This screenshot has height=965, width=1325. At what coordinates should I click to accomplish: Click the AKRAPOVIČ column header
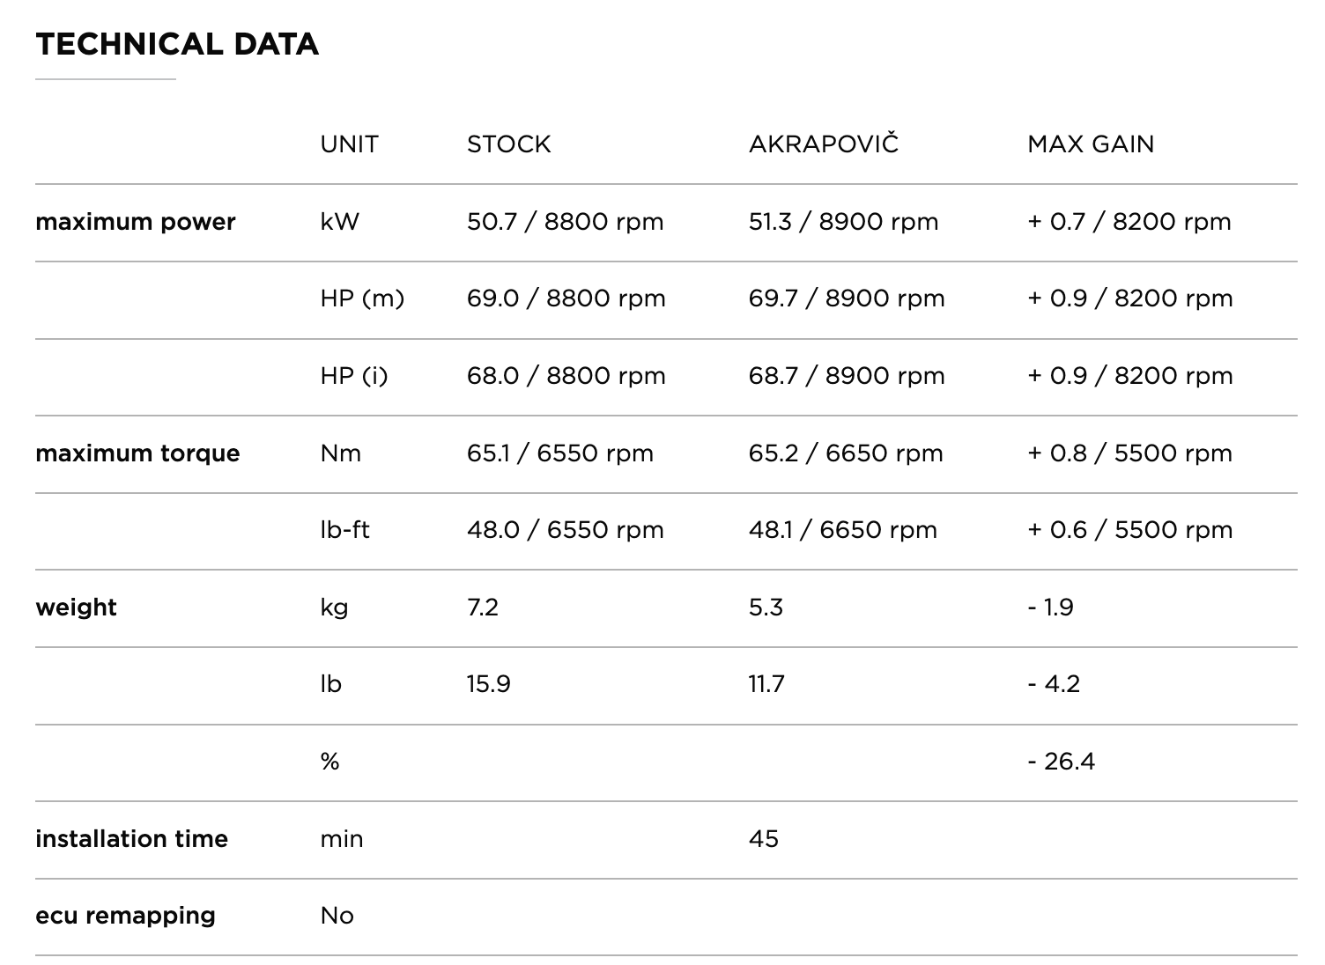(824, 144)
